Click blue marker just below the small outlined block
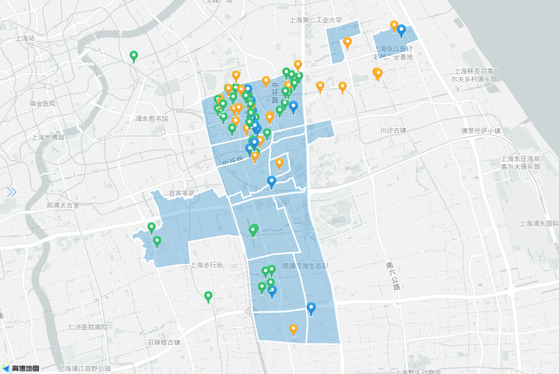Viewport: 559px width, 374px height. [x=272, y=183]
